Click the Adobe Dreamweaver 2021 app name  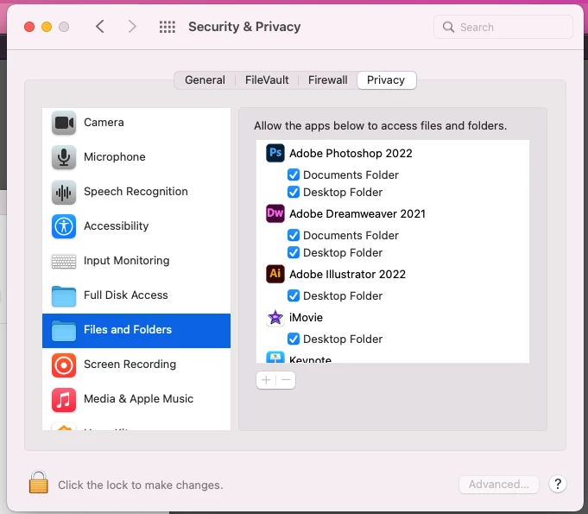pos(357,213)
